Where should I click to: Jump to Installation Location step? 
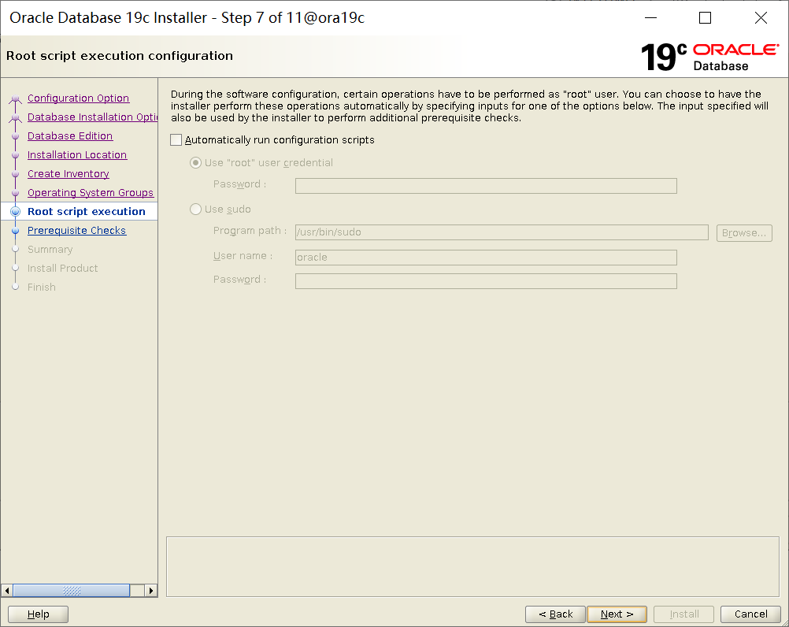(x=77, y=155)
